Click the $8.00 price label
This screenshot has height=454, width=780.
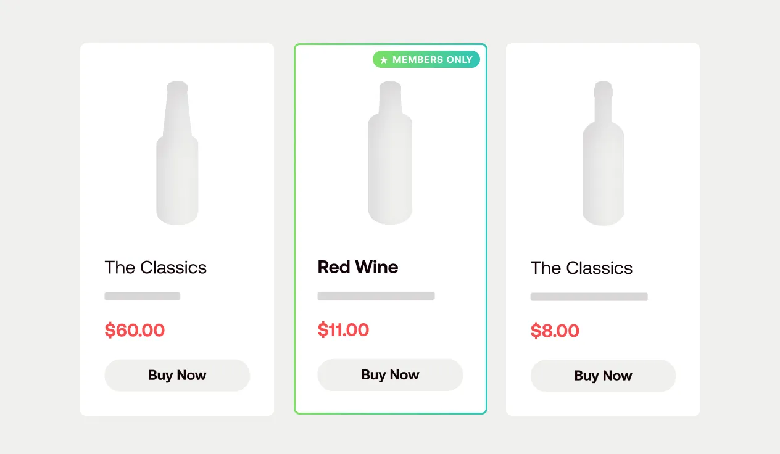555,331
